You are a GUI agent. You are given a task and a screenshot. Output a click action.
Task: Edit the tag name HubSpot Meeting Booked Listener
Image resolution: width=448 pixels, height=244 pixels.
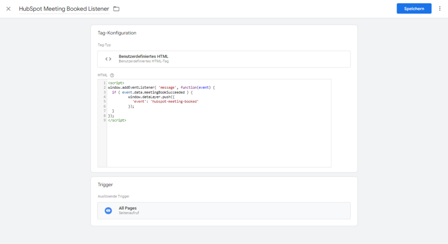coord(64,9)
